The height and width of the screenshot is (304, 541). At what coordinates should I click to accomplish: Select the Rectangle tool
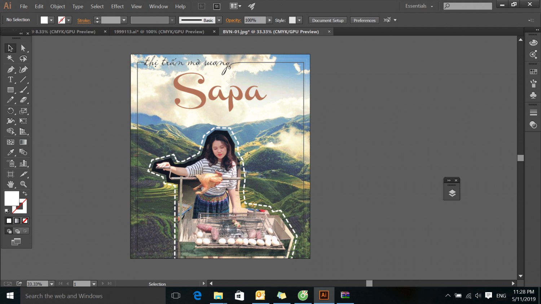coord(10,90)
